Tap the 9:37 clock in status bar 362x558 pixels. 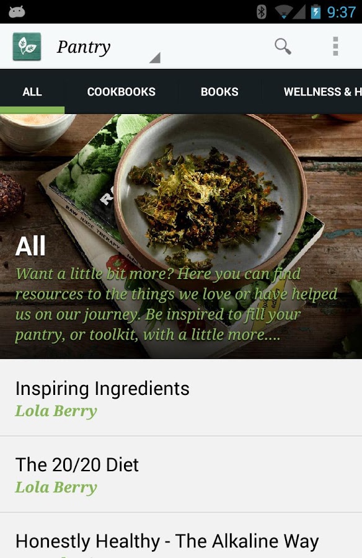point(341,12)
